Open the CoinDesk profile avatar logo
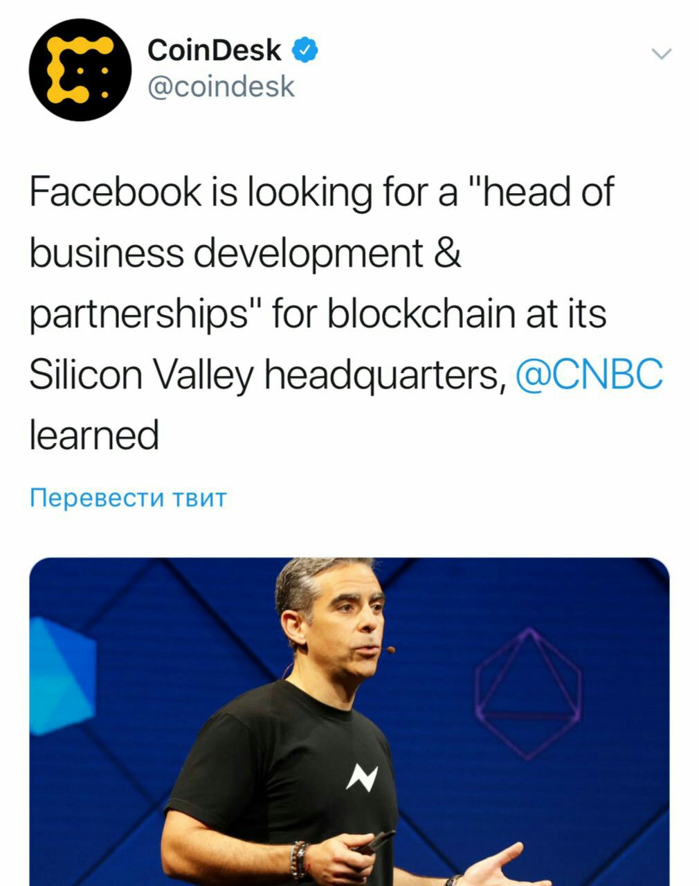 point(80,70)
